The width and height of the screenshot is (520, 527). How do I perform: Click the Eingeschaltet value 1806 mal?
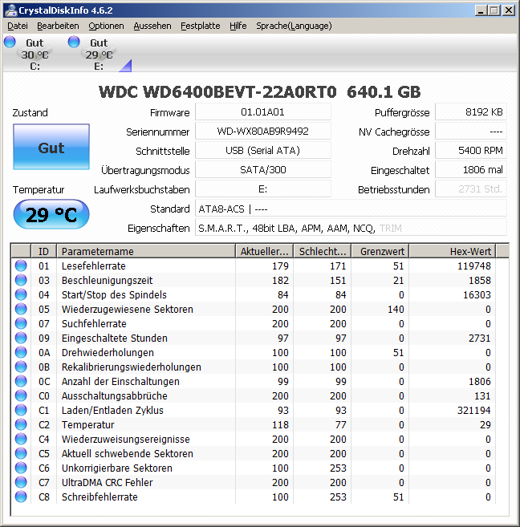point(471,169)
